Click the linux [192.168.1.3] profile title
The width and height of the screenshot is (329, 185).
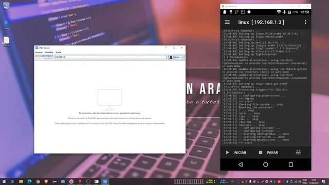click(x=261, y=22)
